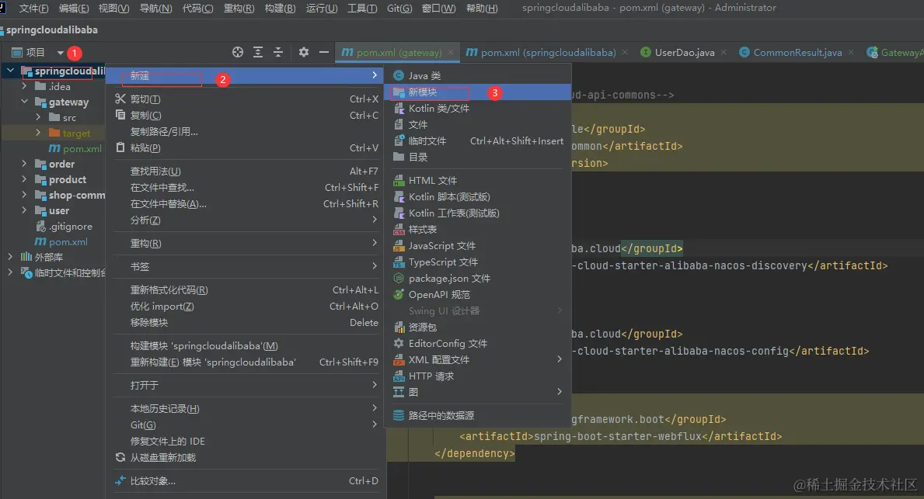The image size is (924, 499).
Task: Open 本地历史记录(H) submenu
Action: click(246, 408)
